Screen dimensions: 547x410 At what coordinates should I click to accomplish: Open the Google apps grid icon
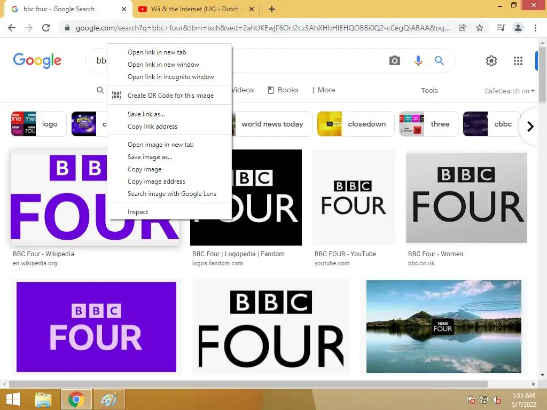(518, 61)
